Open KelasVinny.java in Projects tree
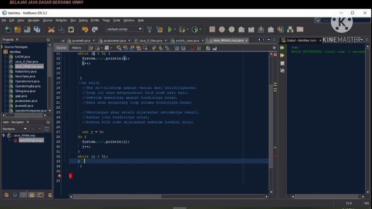 pos(26,71)
